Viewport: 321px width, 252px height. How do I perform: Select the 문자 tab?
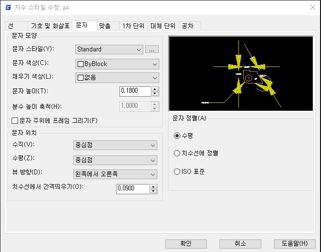point(84,25)
